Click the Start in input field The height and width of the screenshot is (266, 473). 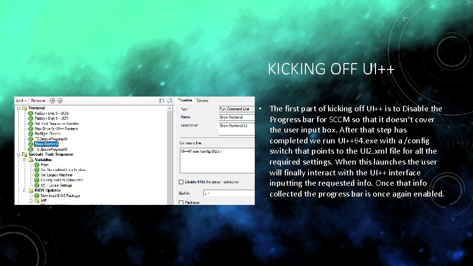(229, 193)
